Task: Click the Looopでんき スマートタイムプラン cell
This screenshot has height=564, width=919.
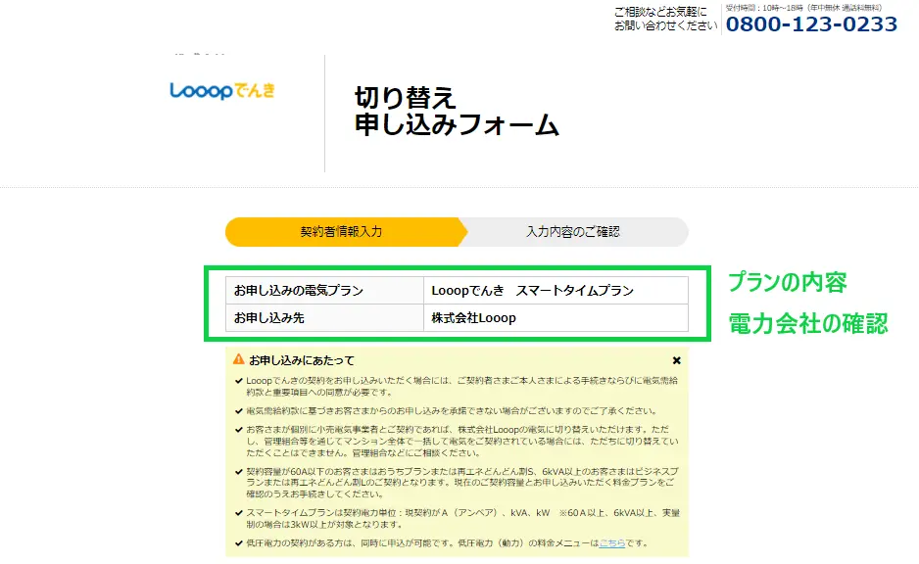Action: coord(556,291)
